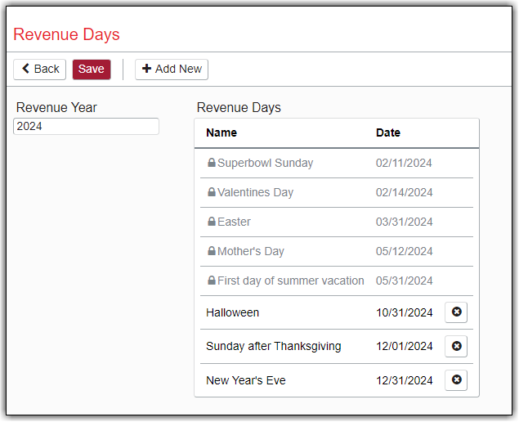Click the Easter lock icon

tap(212, 222)
